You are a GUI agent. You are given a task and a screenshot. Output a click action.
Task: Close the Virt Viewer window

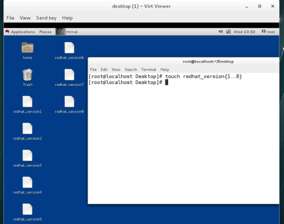[273, 6]
